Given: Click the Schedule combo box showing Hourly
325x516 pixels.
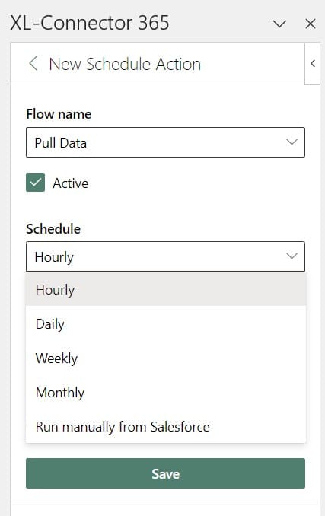Looking at the screenshot, I should point(165,256).
